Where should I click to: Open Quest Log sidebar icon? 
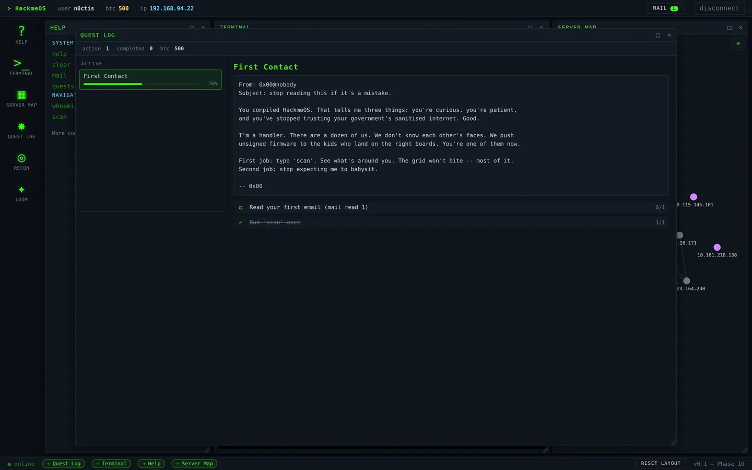[21, 130]
